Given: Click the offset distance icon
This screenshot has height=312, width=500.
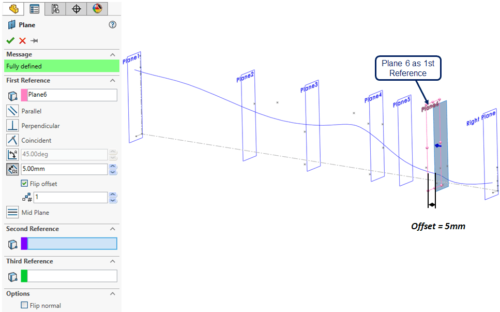Looking at the screenshot, I should 12,169.
